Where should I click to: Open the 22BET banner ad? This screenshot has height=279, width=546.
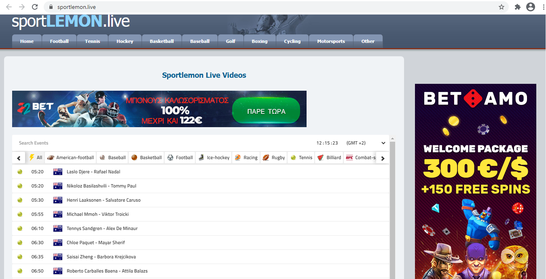click(159, 109)
